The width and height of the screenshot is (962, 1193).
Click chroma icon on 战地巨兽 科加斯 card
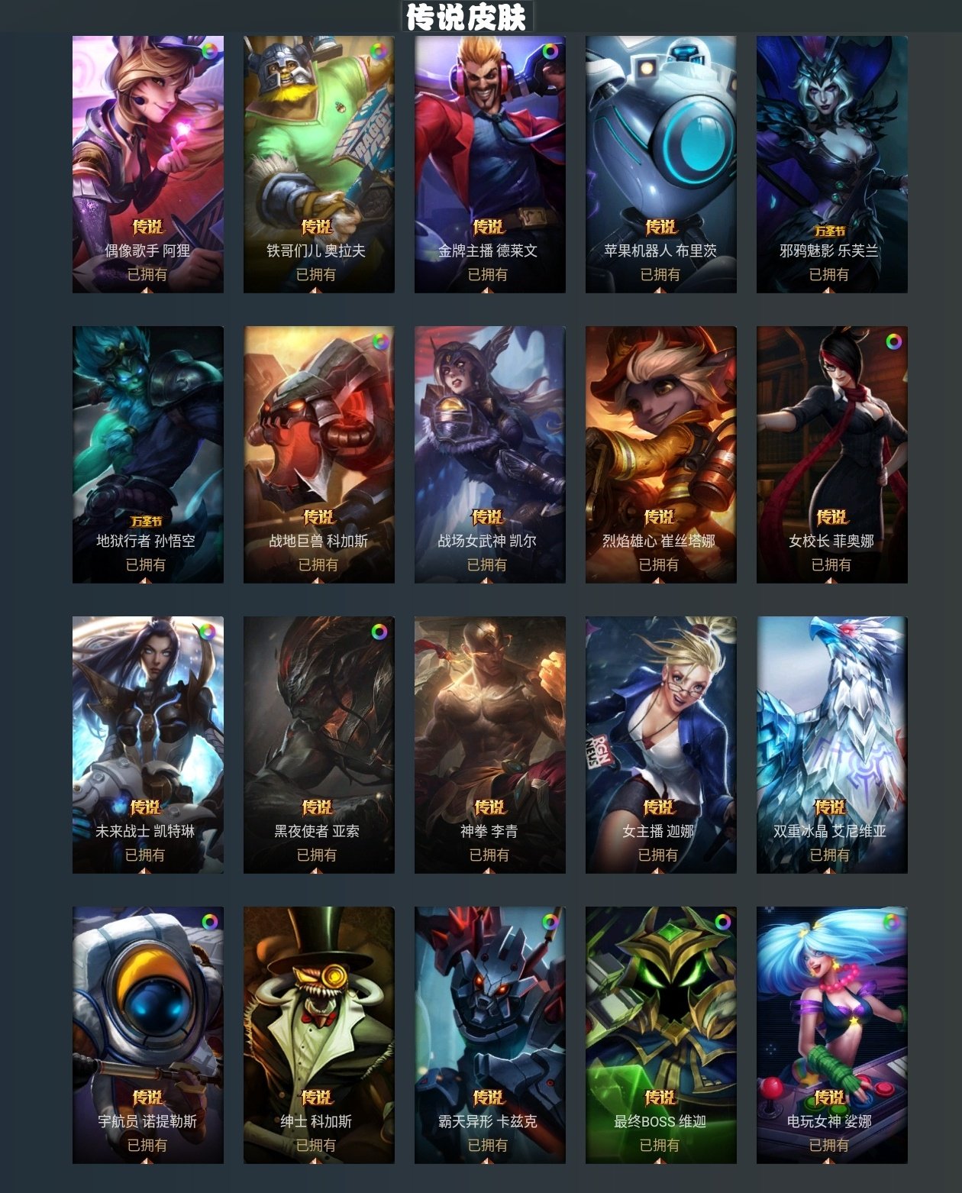(379, 341)
